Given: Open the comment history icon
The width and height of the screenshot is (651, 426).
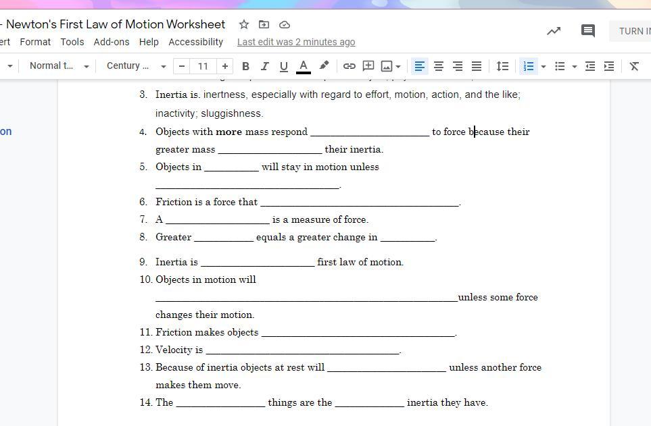Looking at the screenshot, I should point(588,30).
